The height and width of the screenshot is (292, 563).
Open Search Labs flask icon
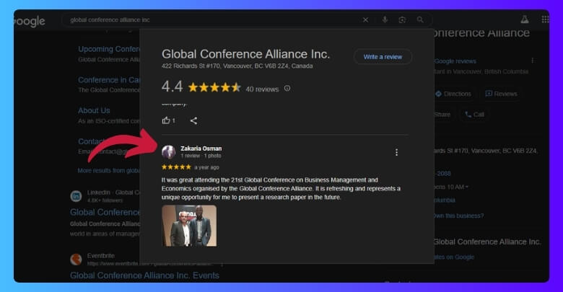(x=525, y=19)
